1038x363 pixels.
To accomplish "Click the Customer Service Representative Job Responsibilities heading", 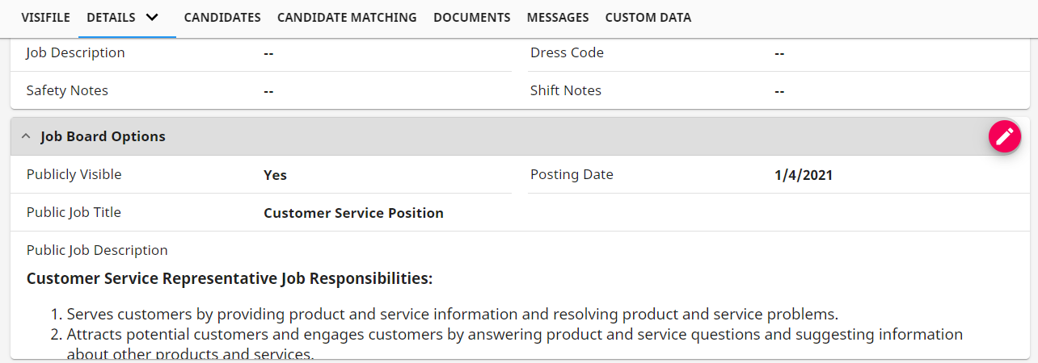I will coord(230,279).
